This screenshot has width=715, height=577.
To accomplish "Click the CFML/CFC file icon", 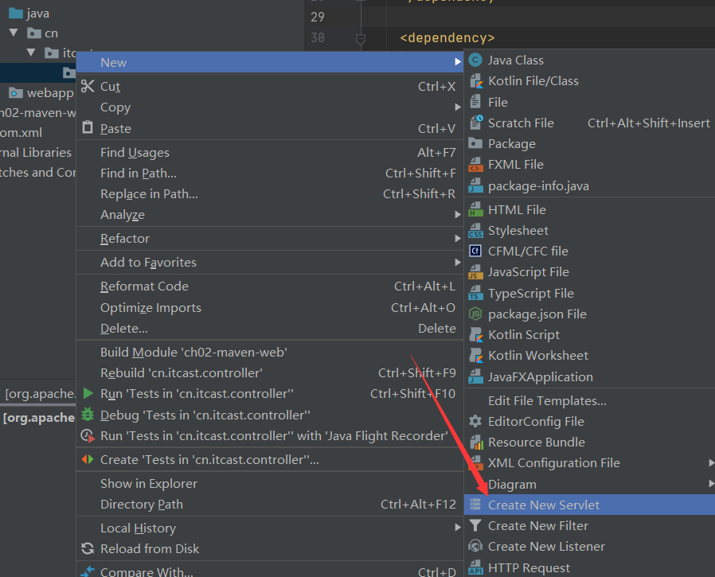I will pos(475,251).
